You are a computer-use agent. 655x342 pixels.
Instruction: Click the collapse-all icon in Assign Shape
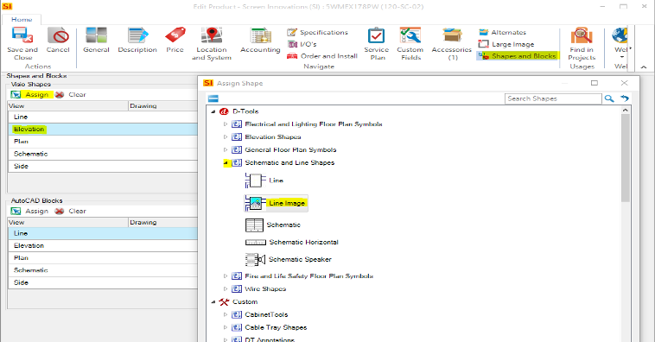(x=213, y=98)
